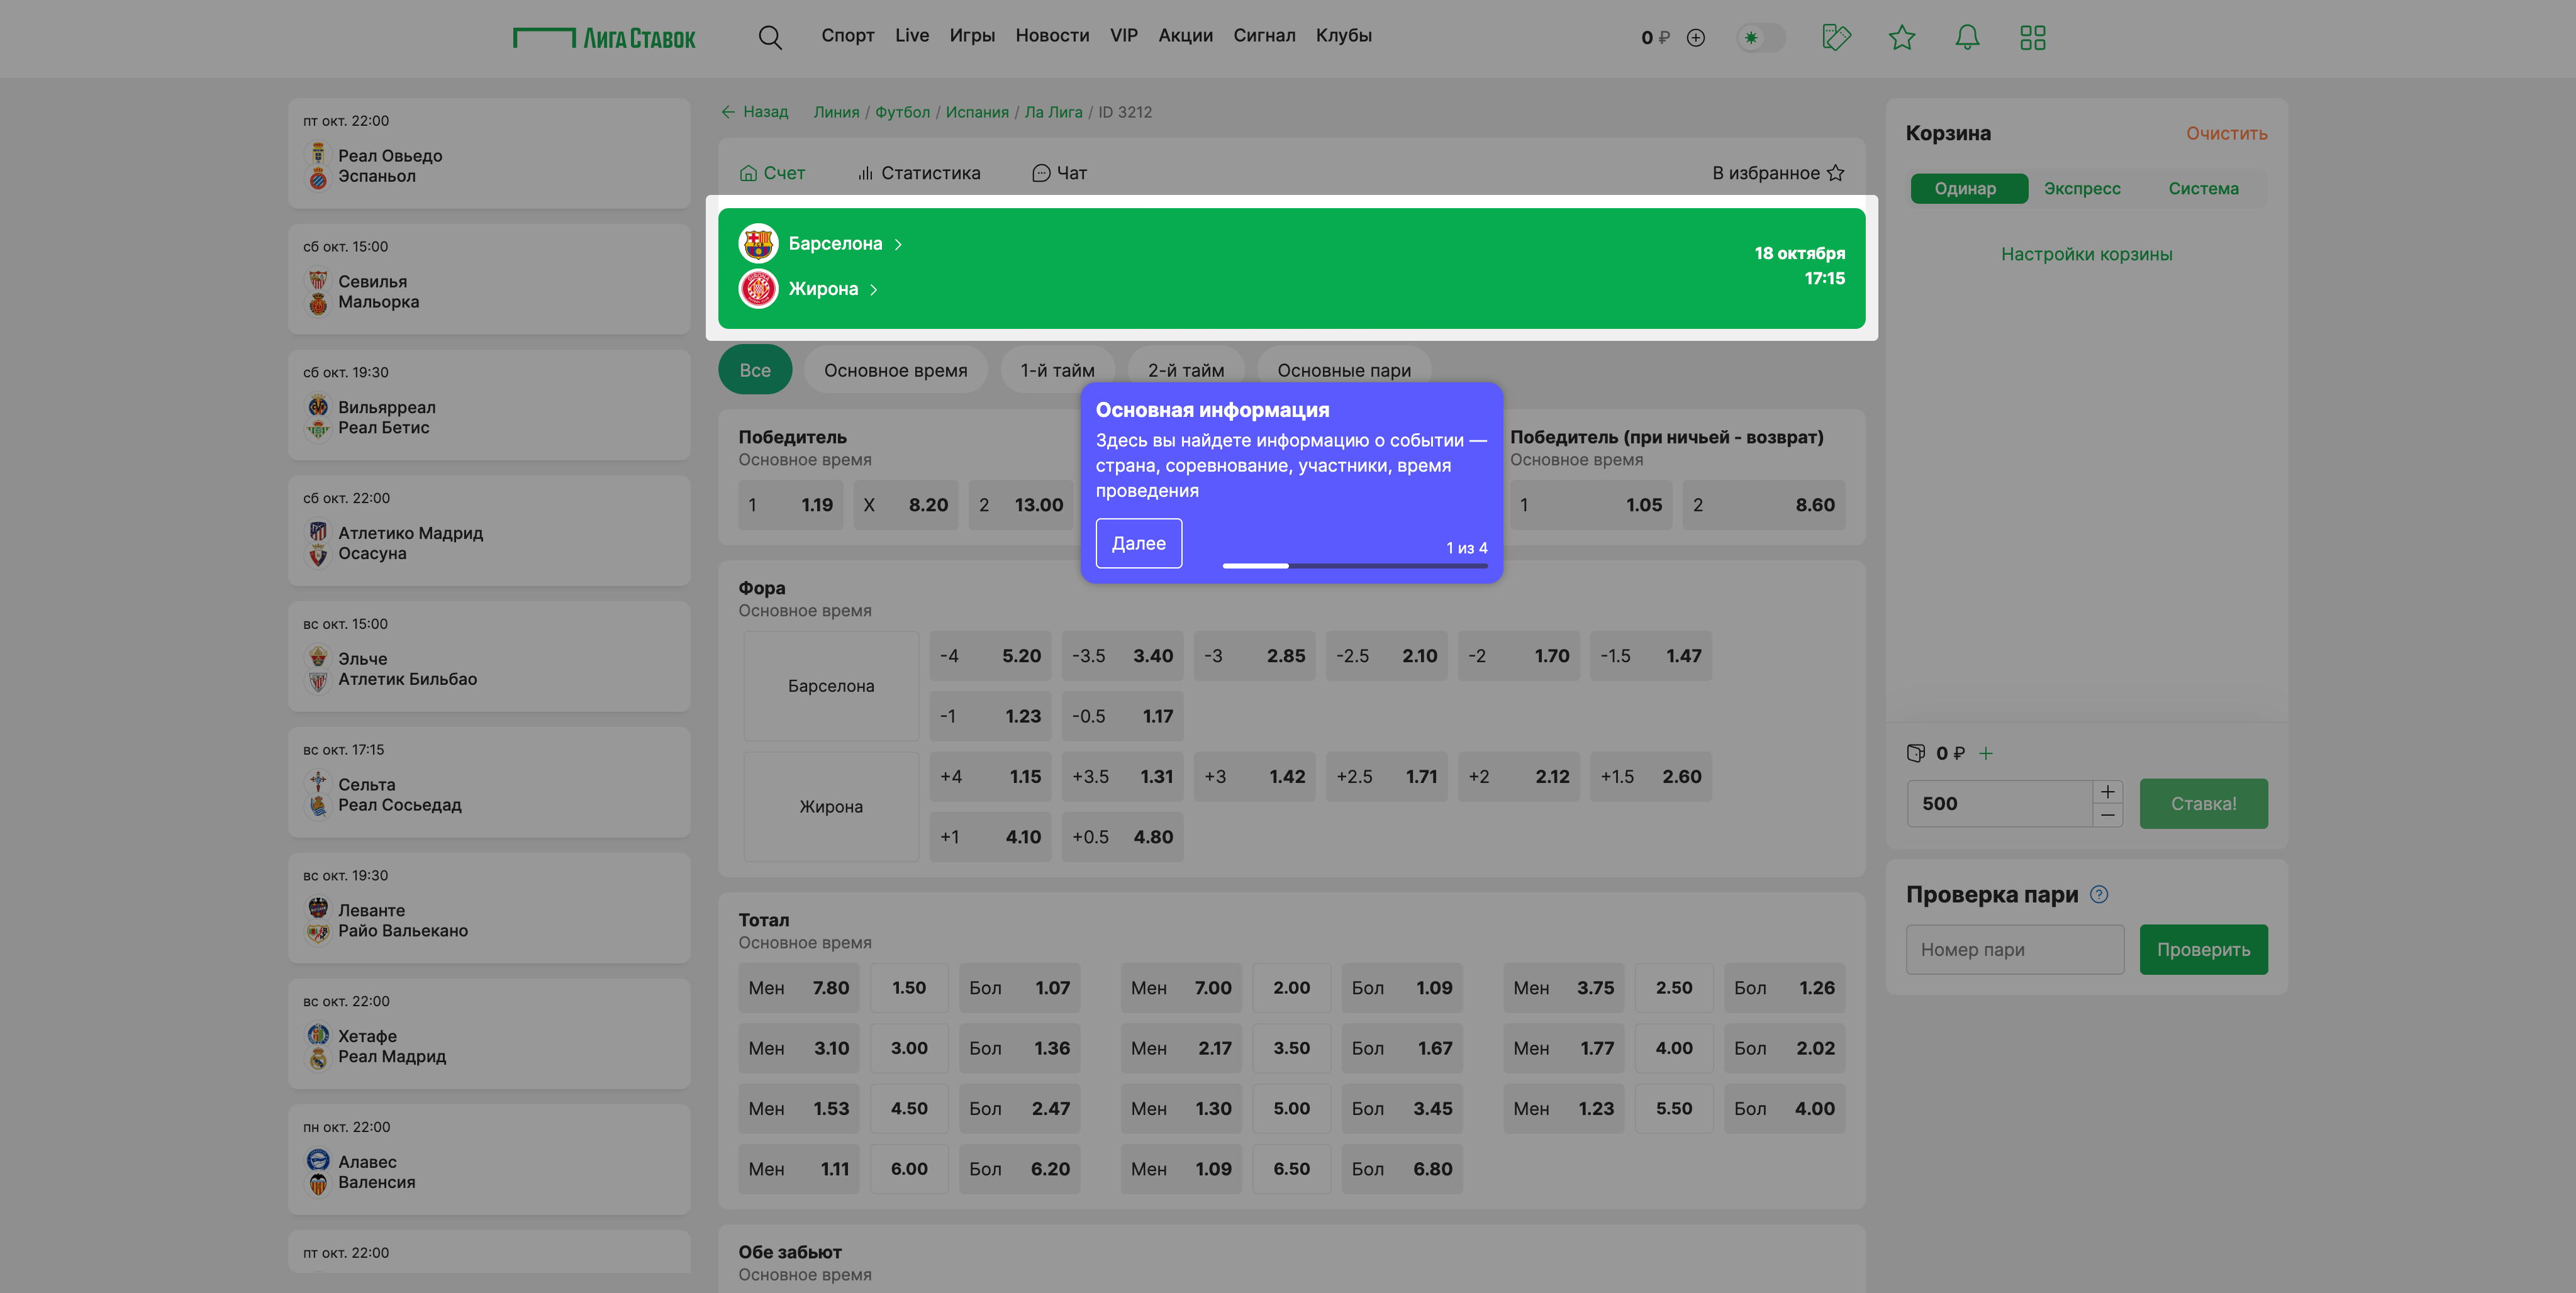Viewport: 2576px width, 1293px height.
Task: Expand Жирона team details chevron
Action: point(873,289)
